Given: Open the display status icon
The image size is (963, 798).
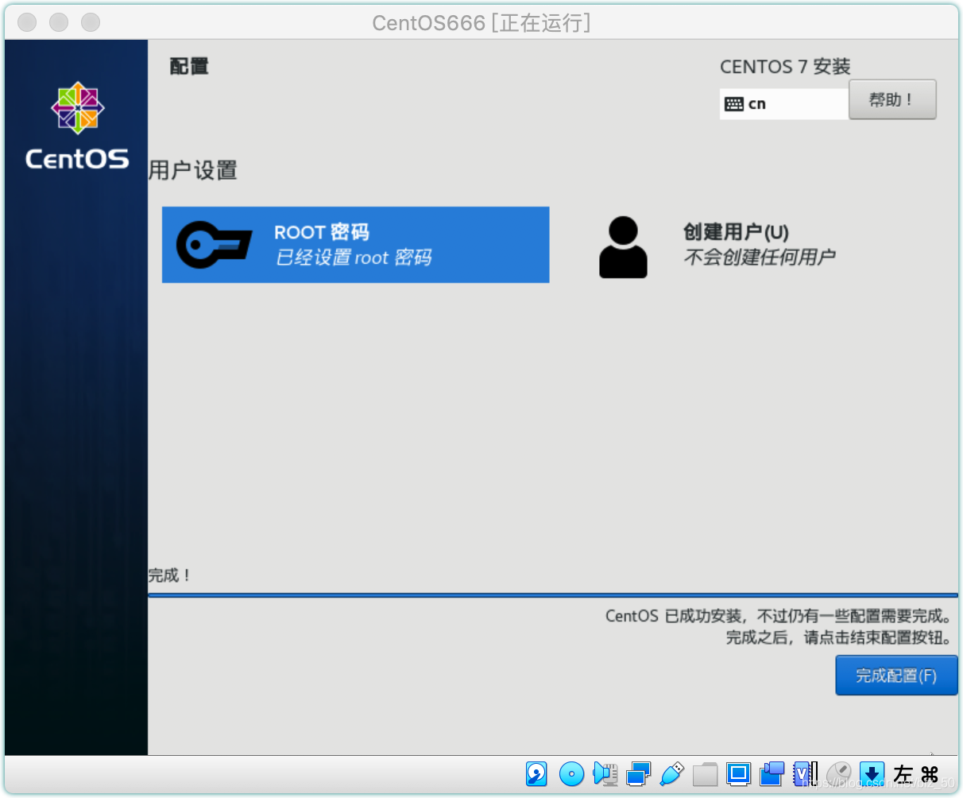Looking at the screenshot, I should point(739,773).
